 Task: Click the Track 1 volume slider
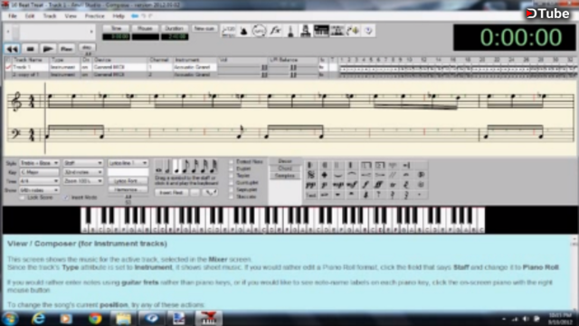click(243, 67)
